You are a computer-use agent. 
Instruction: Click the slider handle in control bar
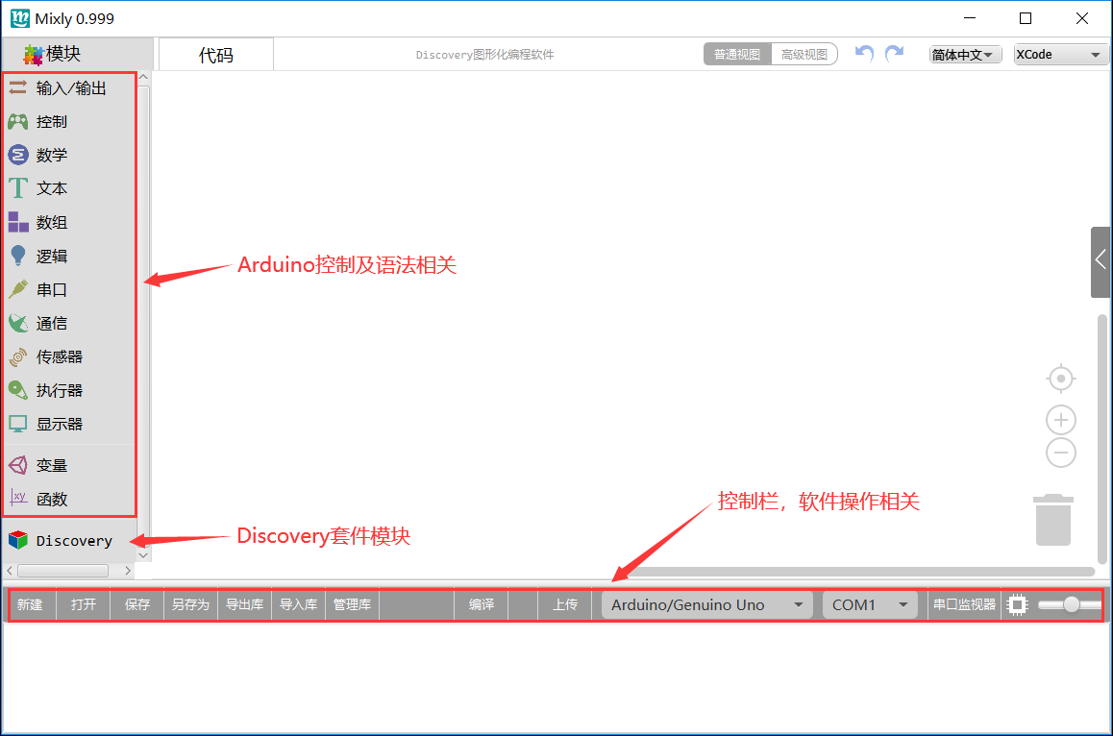1072,604
